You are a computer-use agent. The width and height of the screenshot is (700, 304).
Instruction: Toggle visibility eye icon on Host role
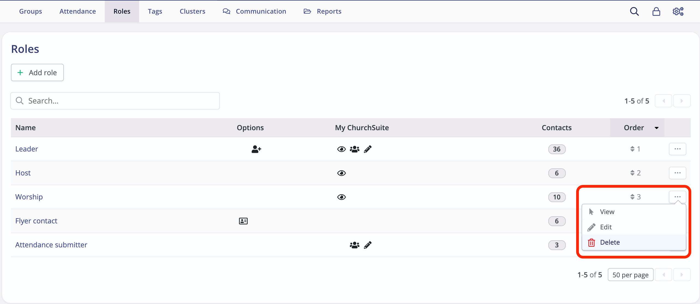pyautogui.click(x=341, y=173)
